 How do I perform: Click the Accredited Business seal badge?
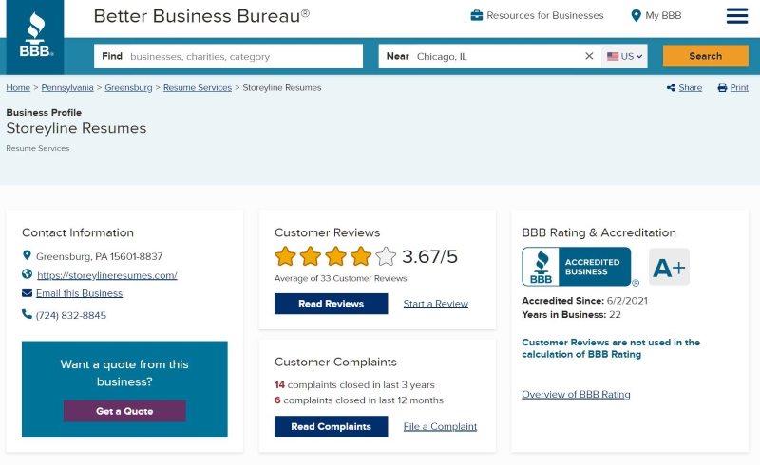(577, 267)
